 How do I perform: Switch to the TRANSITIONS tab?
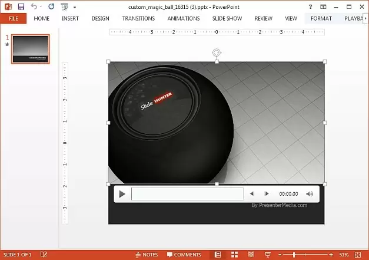click(x=138, y=18)
